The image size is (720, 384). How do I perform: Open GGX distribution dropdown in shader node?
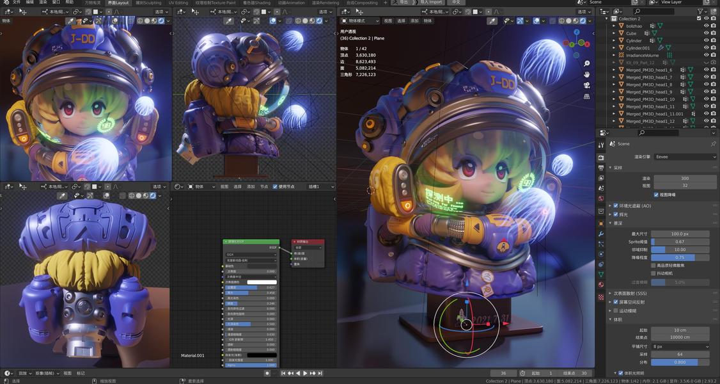pyautogui.click(x=251, y=254)
